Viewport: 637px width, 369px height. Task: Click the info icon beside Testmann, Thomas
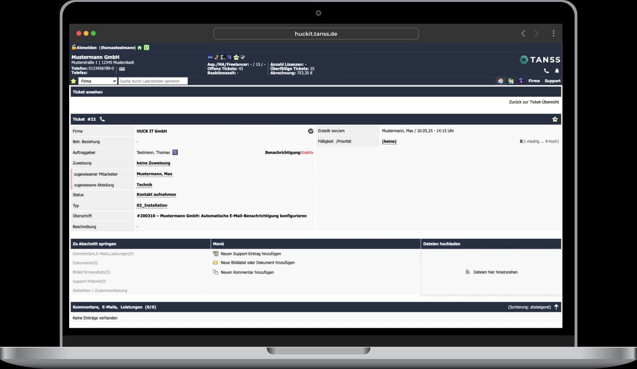tap(175, 153)
